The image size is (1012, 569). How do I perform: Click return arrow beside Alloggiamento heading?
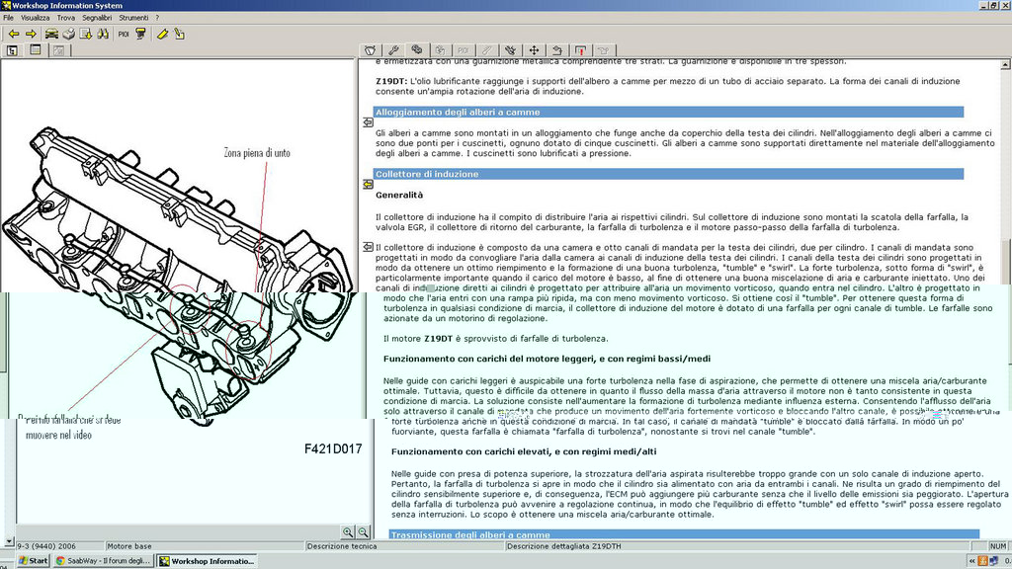pos(368,122)
